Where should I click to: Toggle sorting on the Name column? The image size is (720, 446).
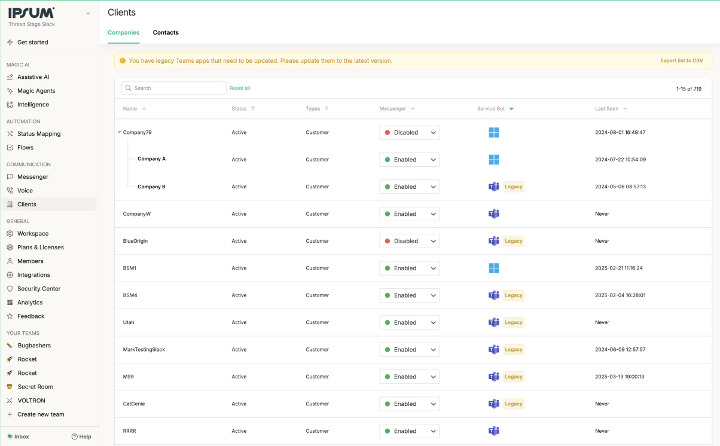tap(144, 109)
